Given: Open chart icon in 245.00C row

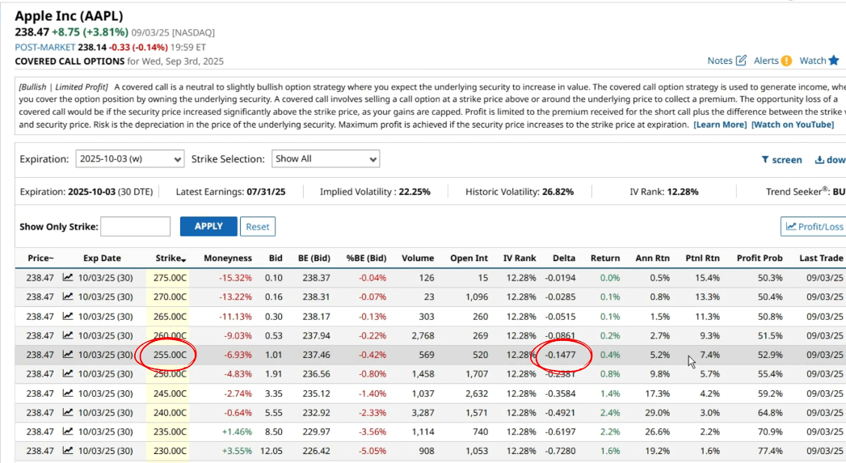Looking at the screenshot, I should [x=68, y=394].
